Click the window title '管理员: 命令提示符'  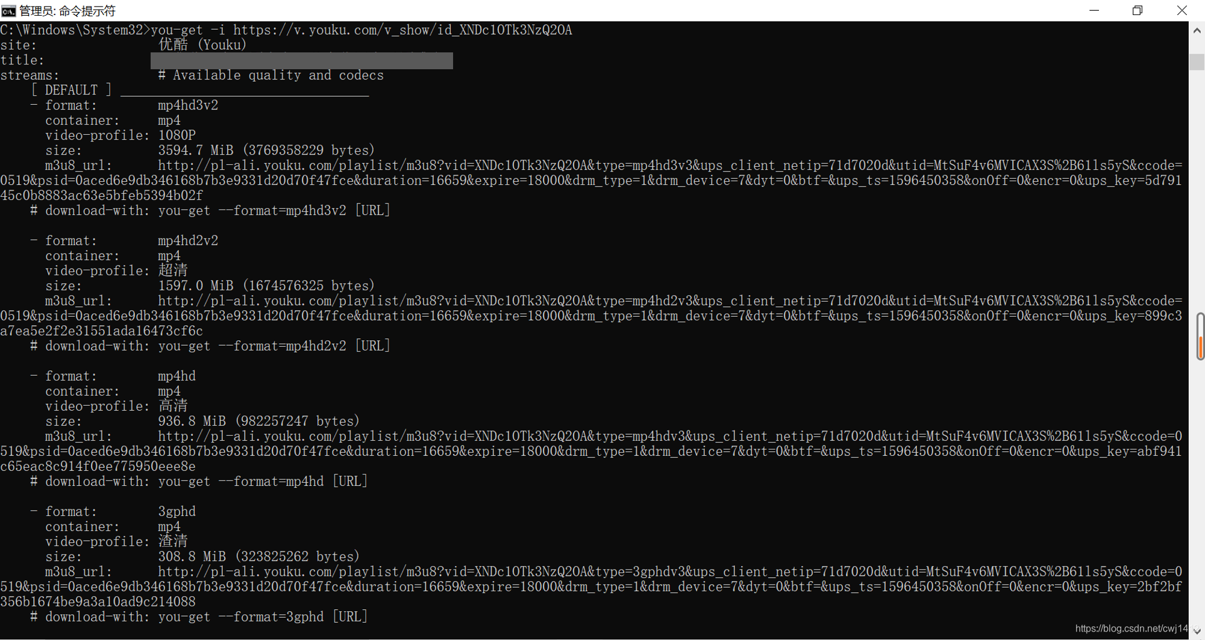(67, 11)
